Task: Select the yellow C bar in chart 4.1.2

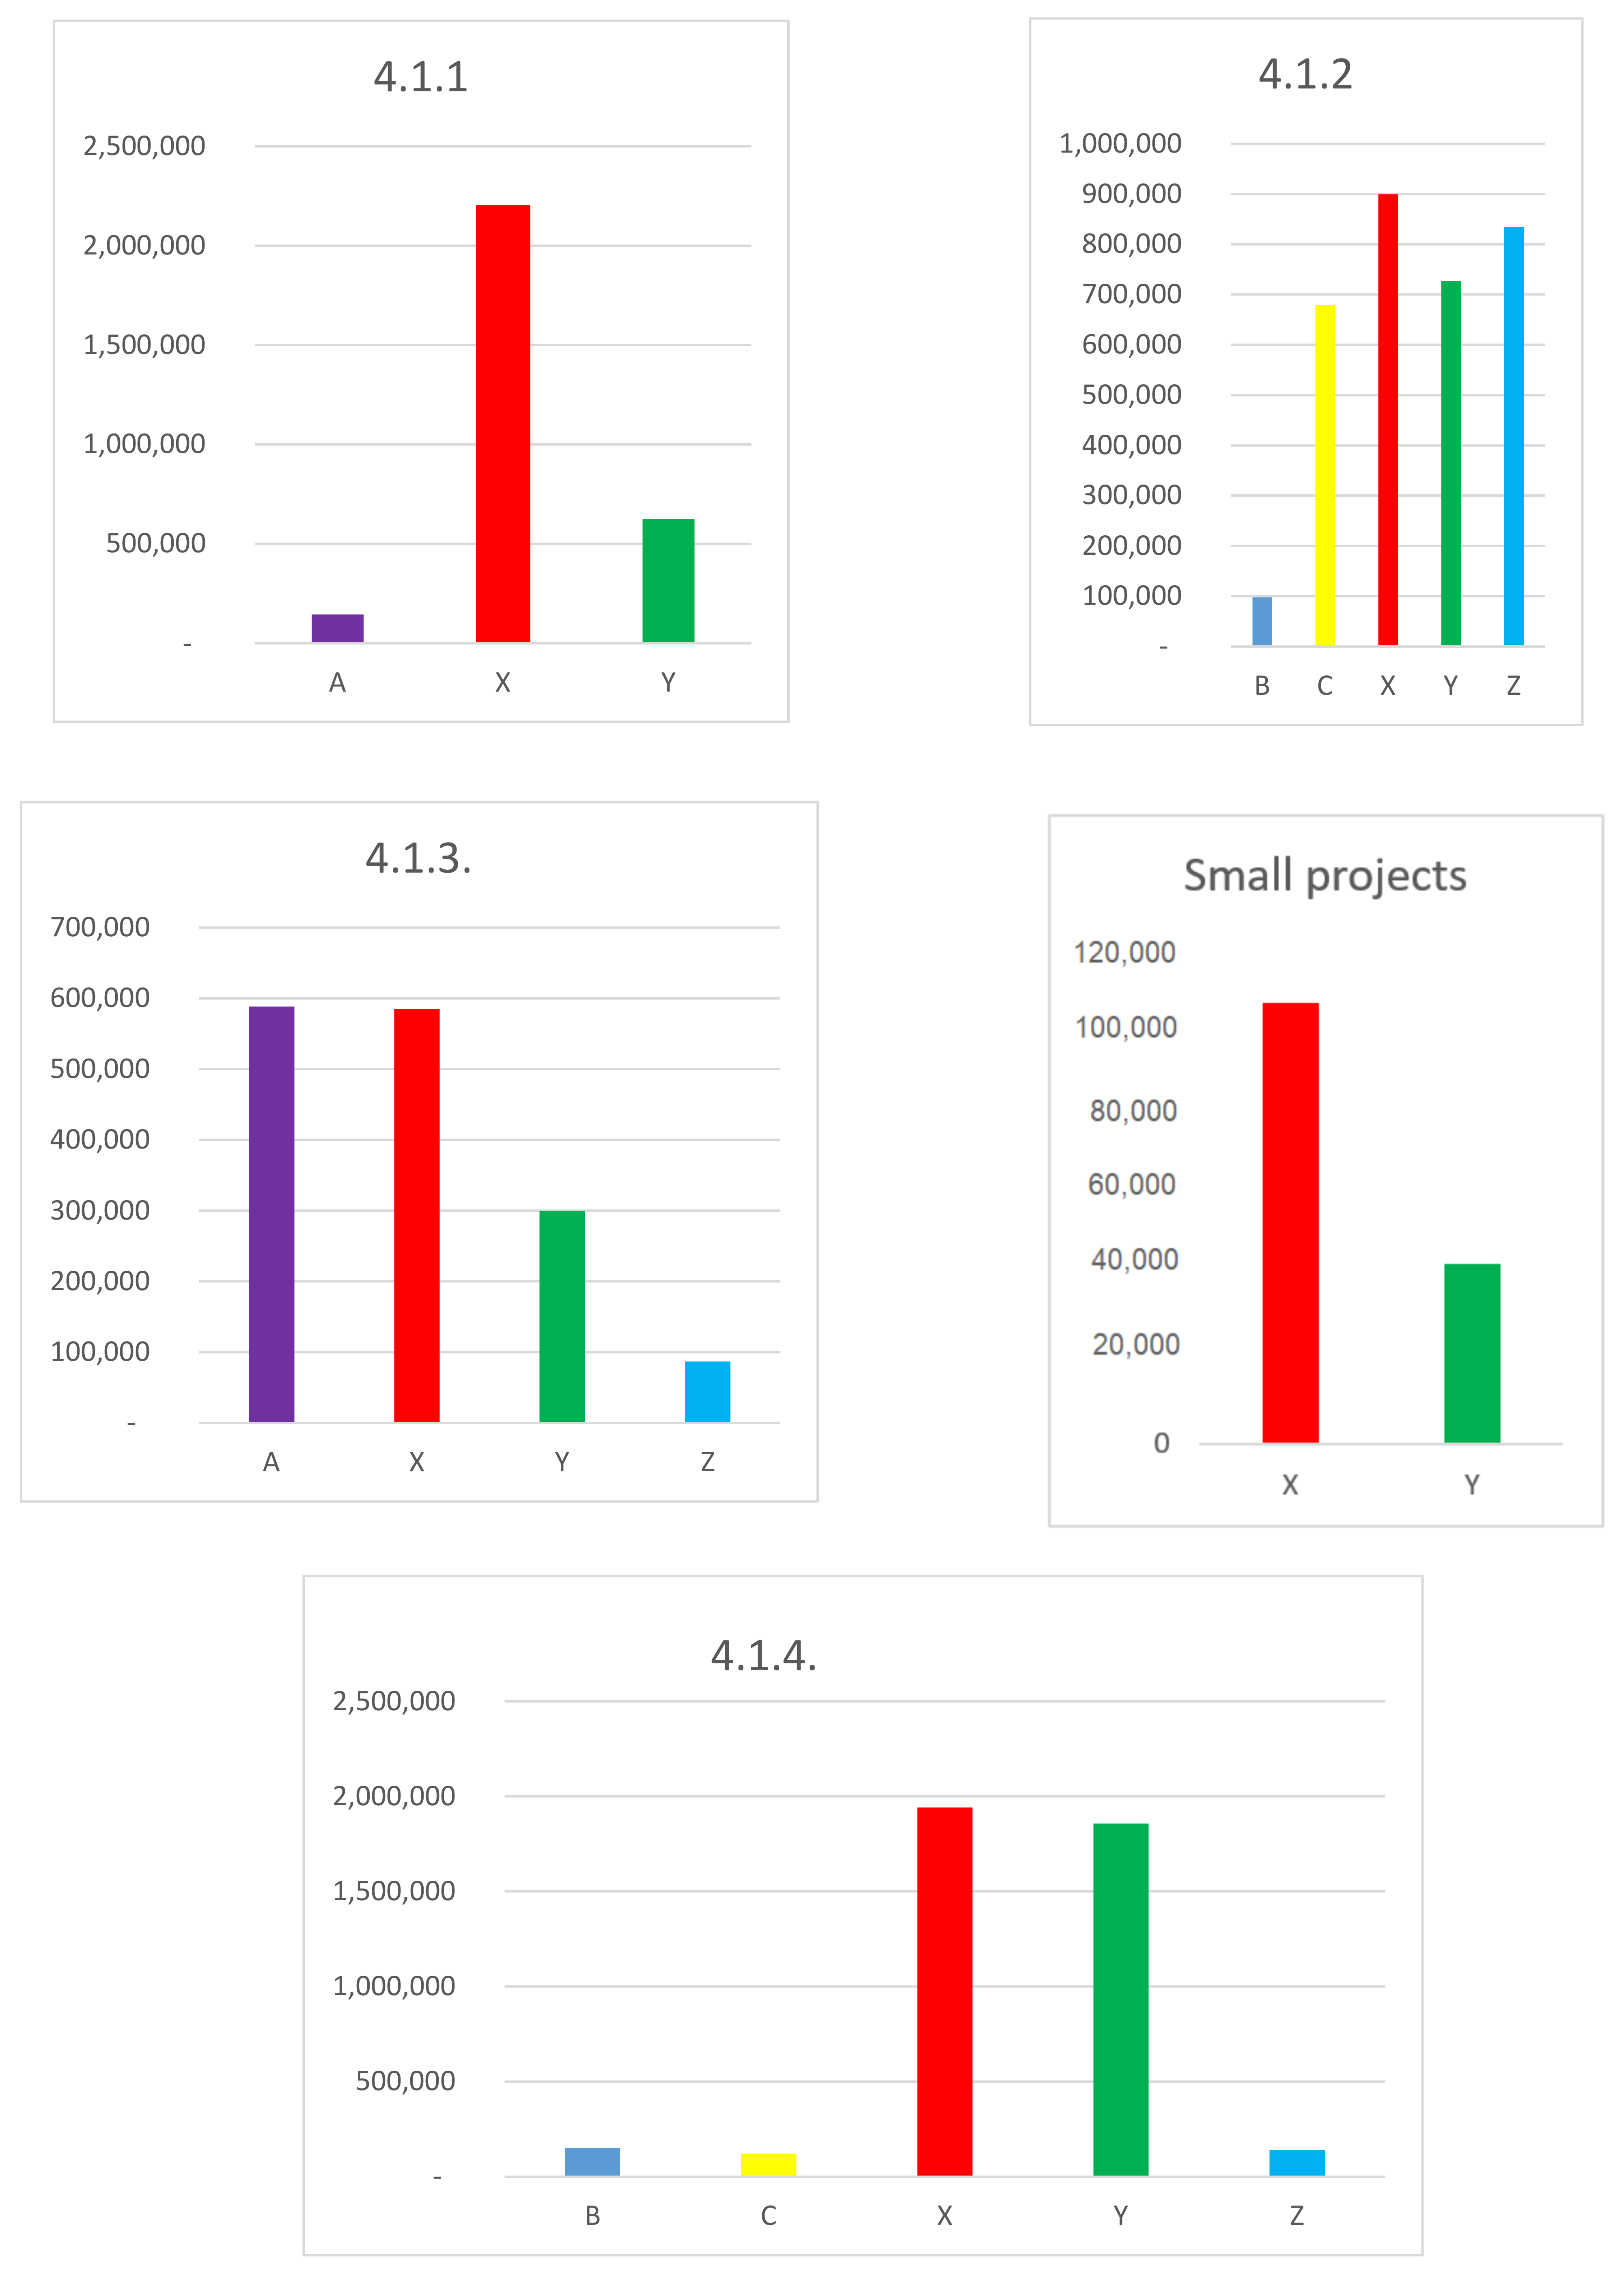Action: (x=1324, y=475)
